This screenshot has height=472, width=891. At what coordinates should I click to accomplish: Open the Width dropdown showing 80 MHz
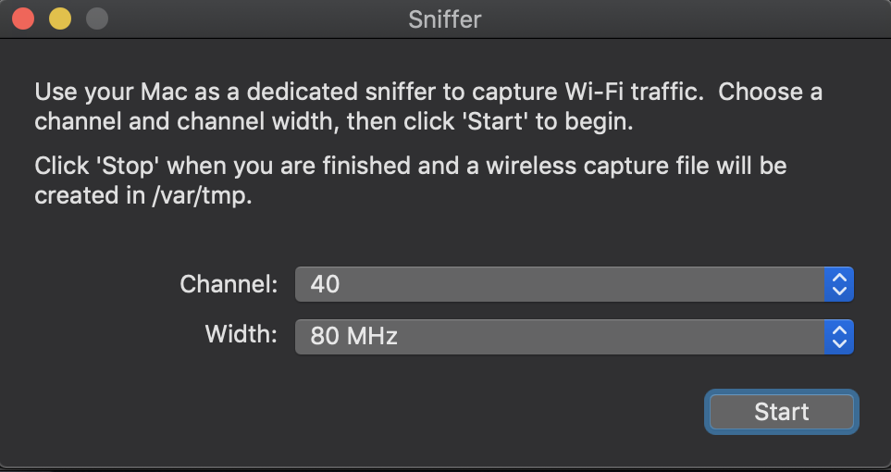[559, 336]
